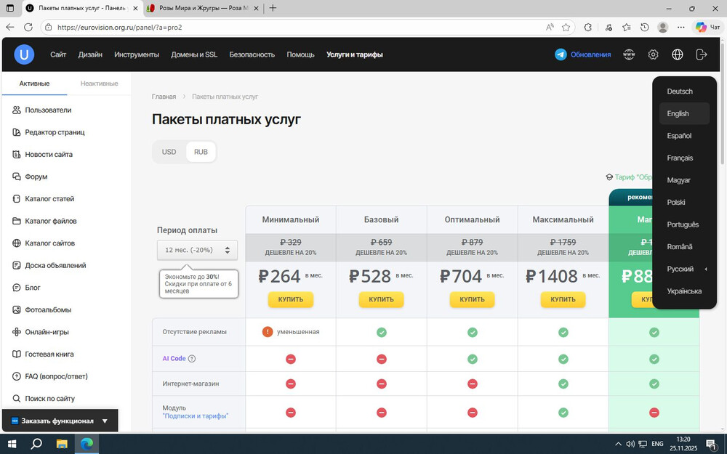This screenshot has height=454, width=727.
Task: Click Microsoft Edge icon in taskbar
Action: click(x=87, y=443)
